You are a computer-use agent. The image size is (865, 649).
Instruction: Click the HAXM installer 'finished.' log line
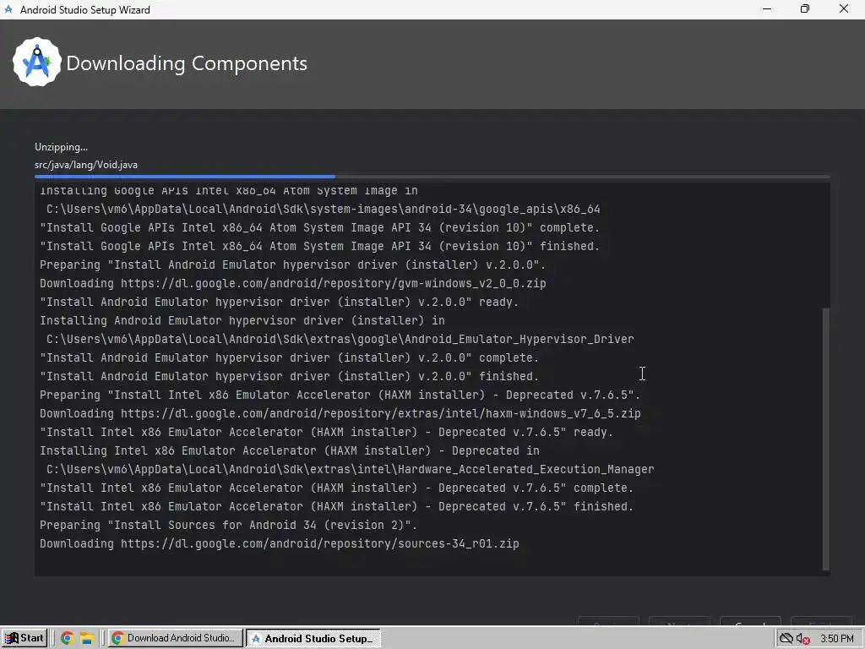point(336,507)
